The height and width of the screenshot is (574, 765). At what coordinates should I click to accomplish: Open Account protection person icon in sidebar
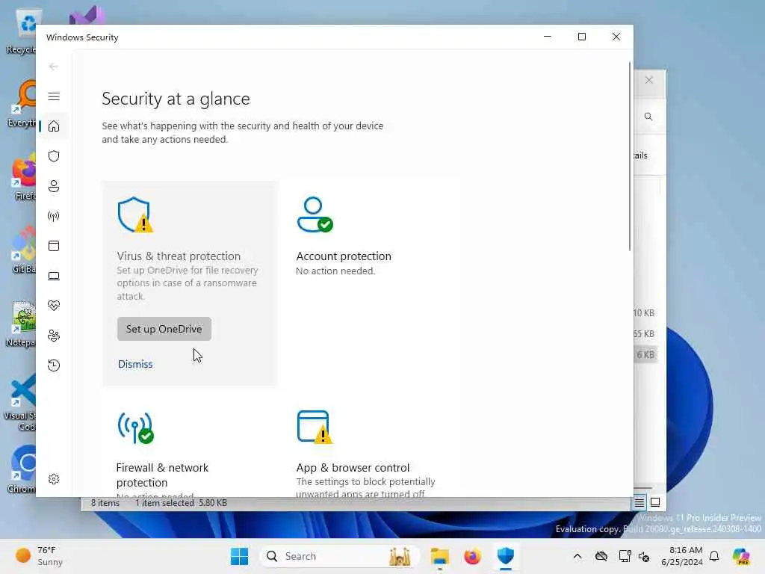[x=54, y=186]
